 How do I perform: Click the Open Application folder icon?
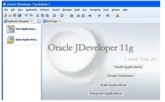10,40
